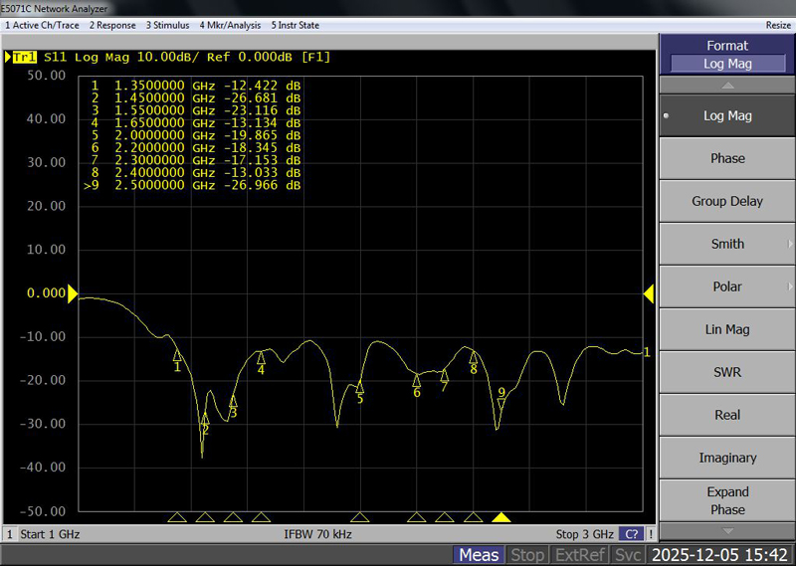Select the Log Mag format softkey
The image size is (796, 566).
coord(726,115)
